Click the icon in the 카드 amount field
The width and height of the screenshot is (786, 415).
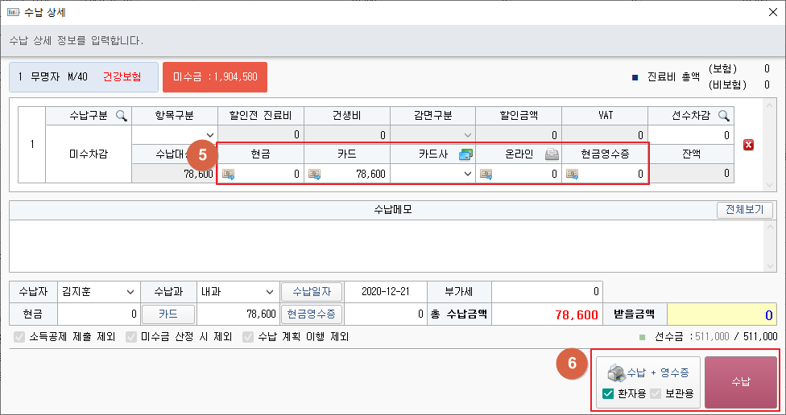[314, 174]
